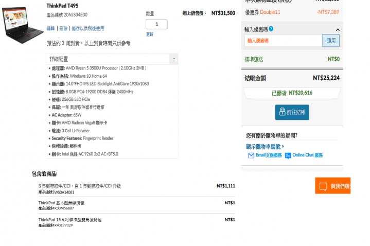Select the AMD Radeon Vega8 graphics row
Screen dimensions: 370x246
click(x=78, y=123)
